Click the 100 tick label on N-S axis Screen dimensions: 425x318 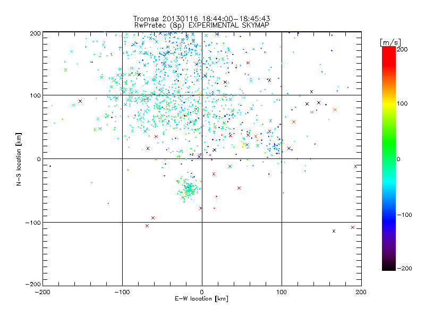pyautogui.click(x=36, y=95)
